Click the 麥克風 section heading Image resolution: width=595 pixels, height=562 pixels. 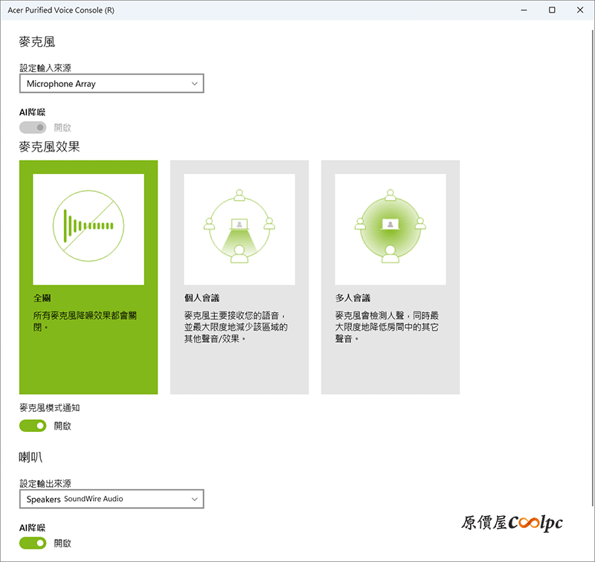pos(37,42)
